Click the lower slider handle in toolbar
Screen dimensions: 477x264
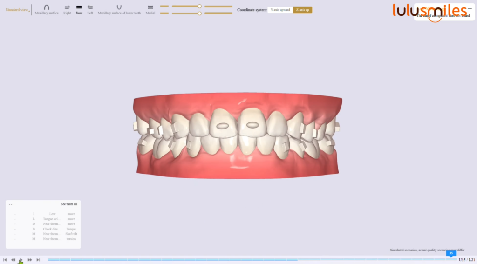pos(199,13)
